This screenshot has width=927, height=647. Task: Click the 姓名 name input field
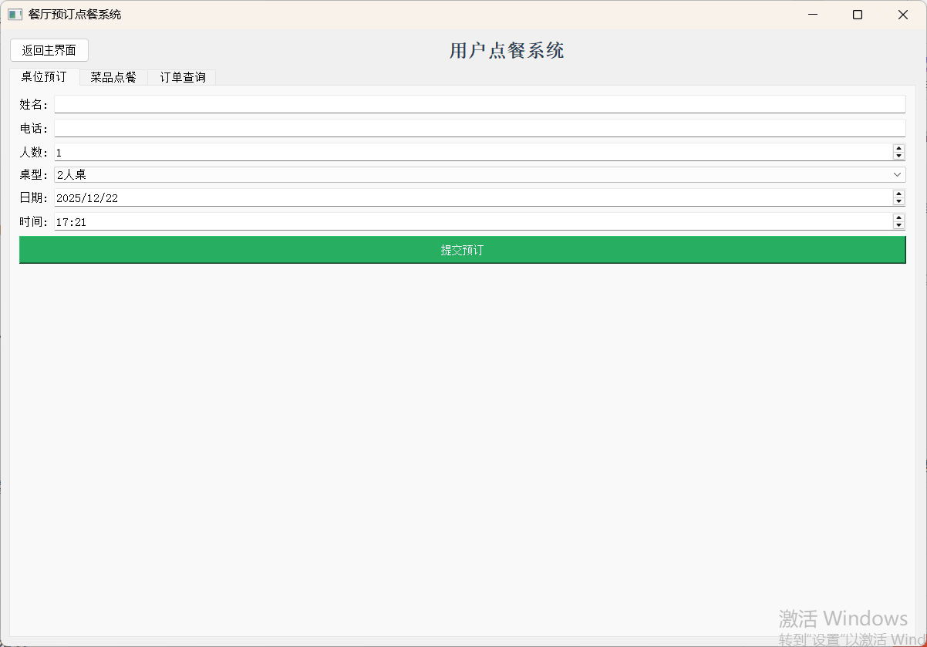(463, 103)
